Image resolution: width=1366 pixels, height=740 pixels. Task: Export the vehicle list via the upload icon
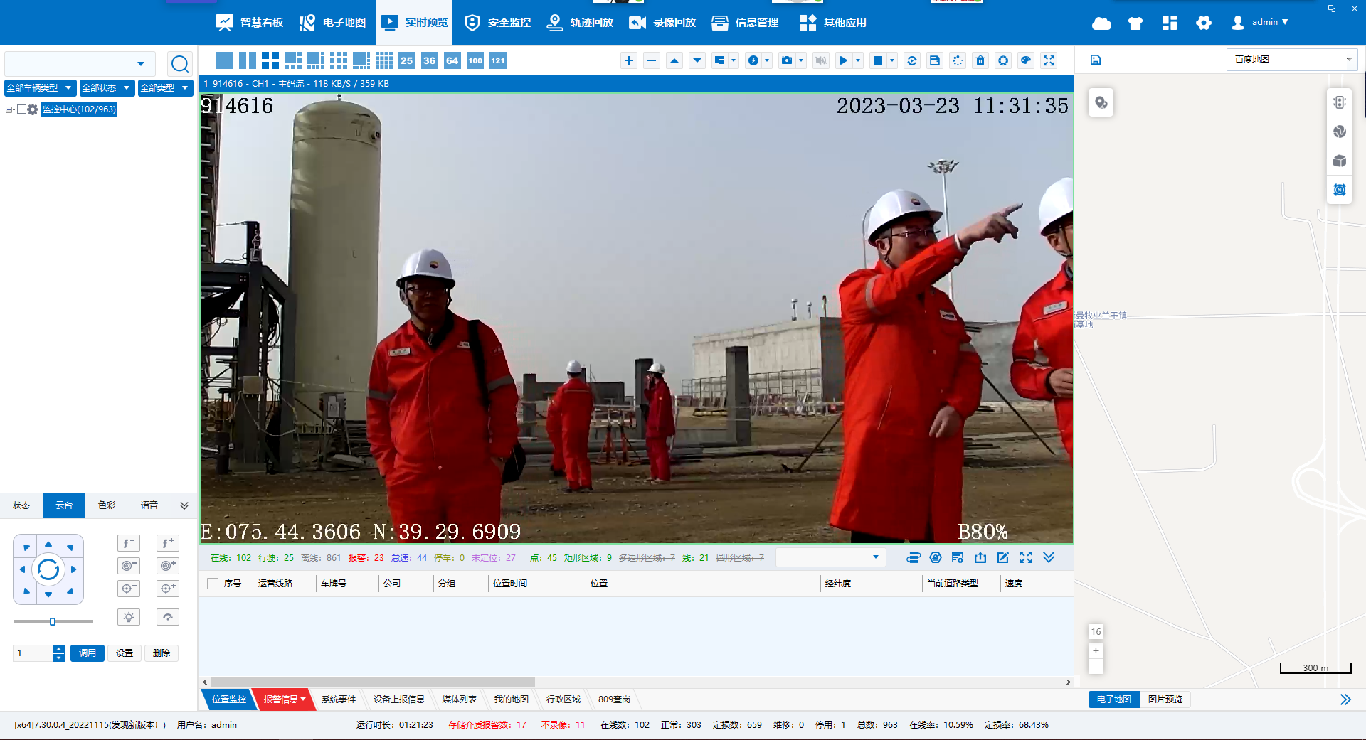980,557
